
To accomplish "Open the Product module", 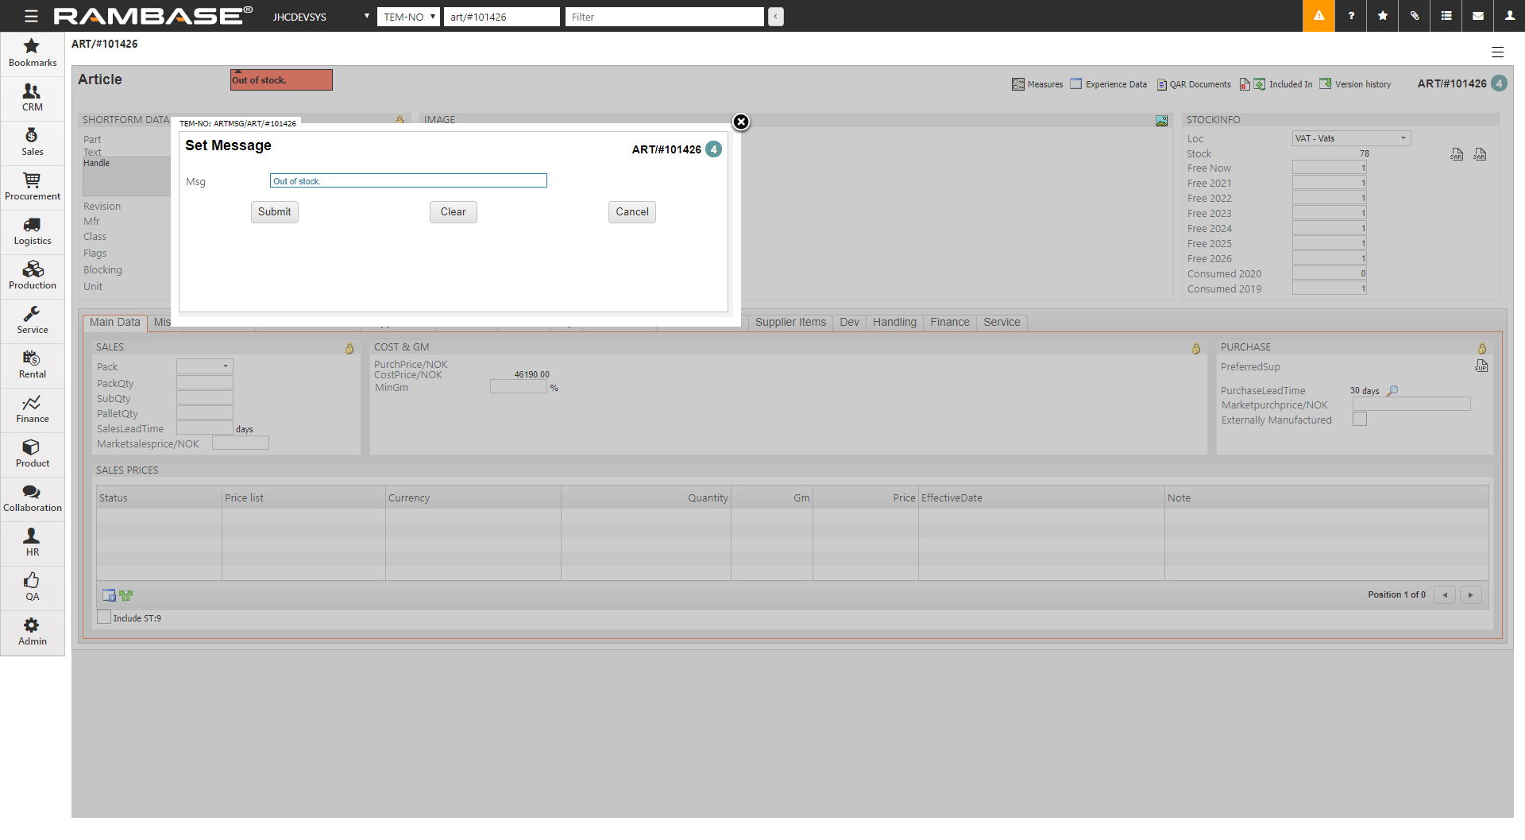I will (33, 454).
